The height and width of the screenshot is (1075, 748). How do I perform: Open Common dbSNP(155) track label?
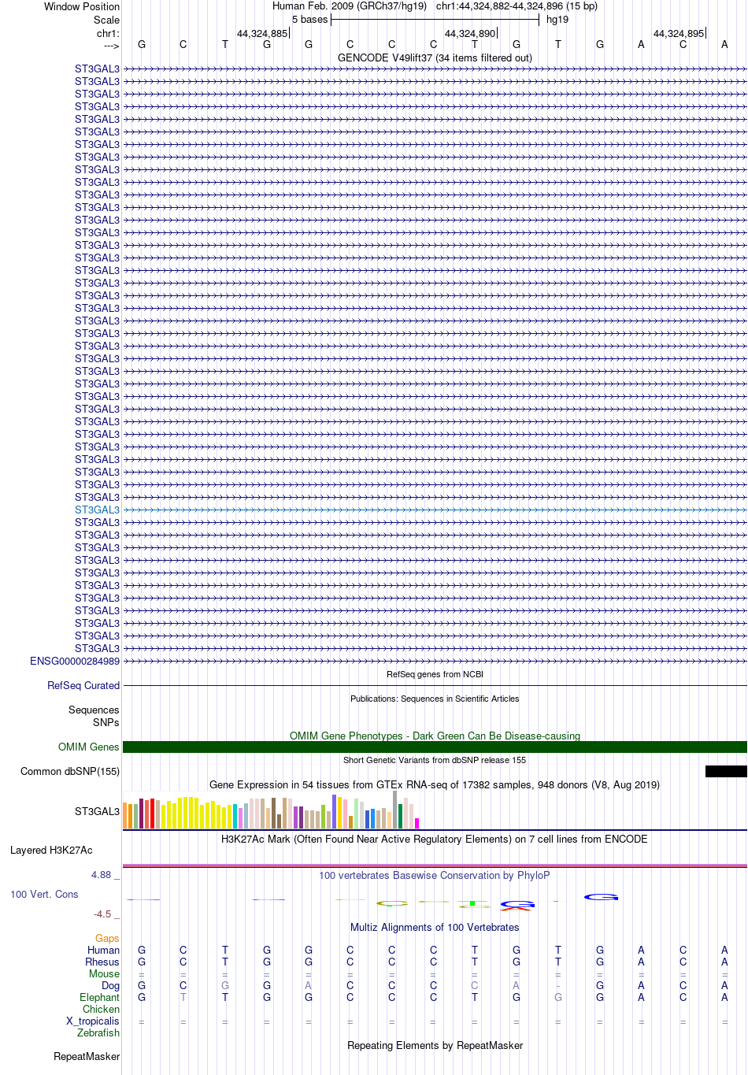70,771
